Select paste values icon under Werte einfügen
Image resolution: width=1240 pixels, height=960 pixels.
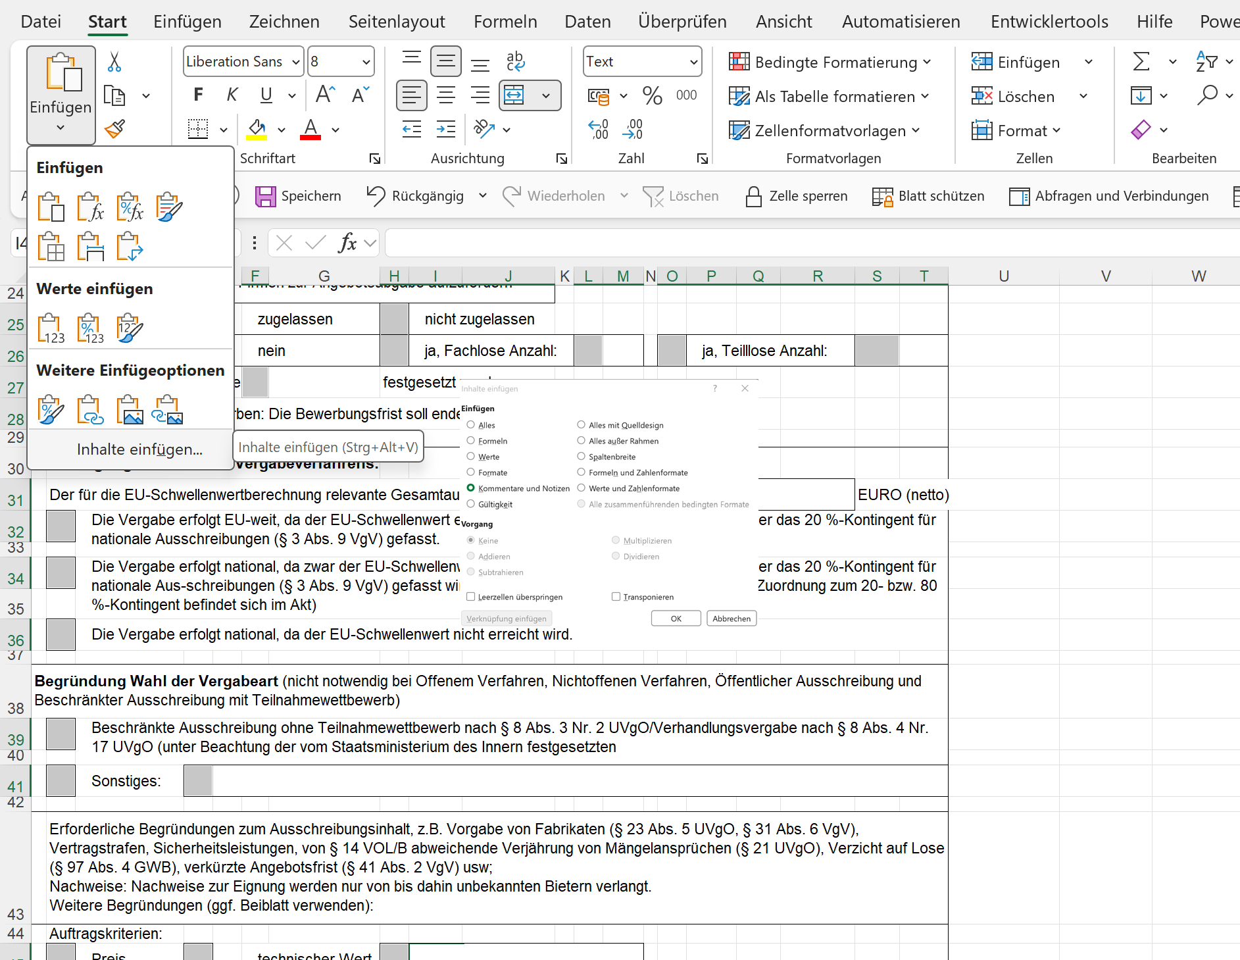(51, 328)
